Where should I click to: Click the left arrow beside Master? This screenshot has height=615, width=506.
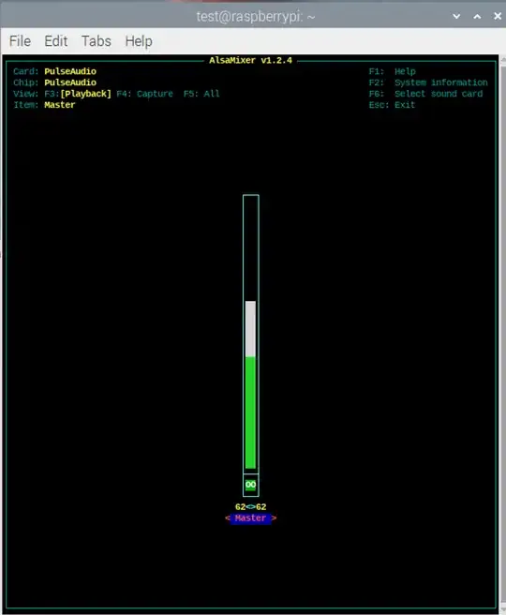click(228, 518)
